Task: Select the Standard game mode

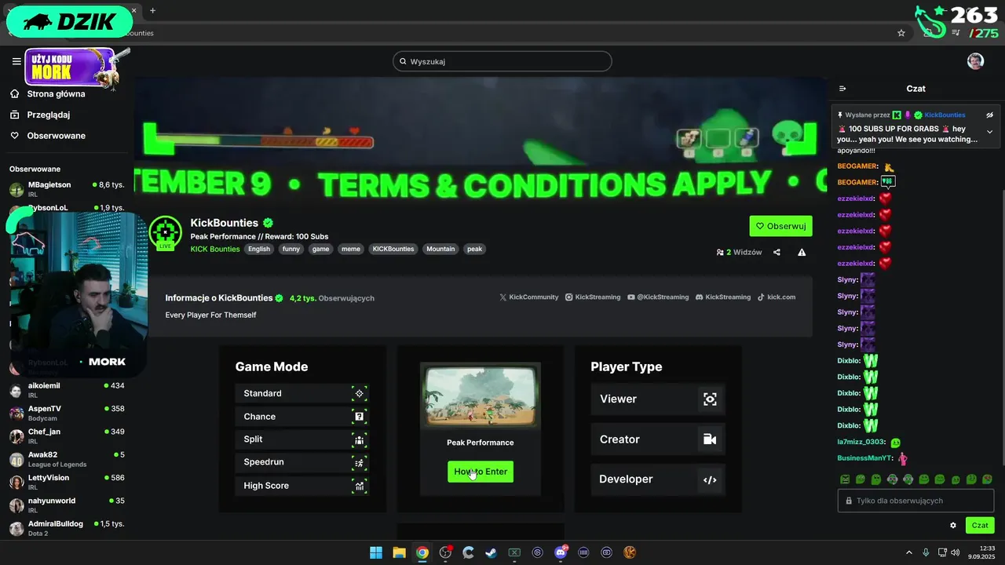Action: click(x=301, y=393)
